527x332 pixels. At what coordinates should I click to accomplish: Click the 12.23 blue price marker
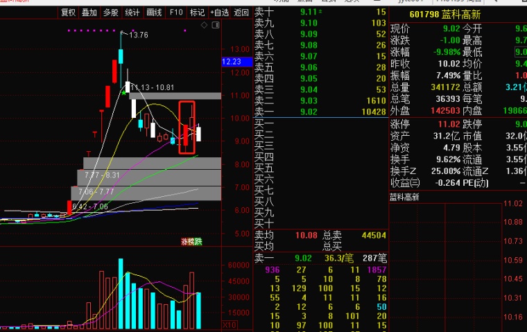236,62
